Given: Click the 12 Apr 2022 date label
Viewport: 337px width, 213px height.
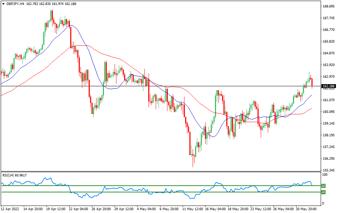Looking at the screenshot, I should 11,209.
